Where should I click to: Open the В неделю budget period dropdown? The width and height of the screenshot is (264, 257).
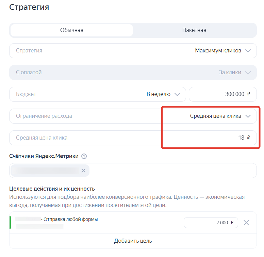[163, 94]
